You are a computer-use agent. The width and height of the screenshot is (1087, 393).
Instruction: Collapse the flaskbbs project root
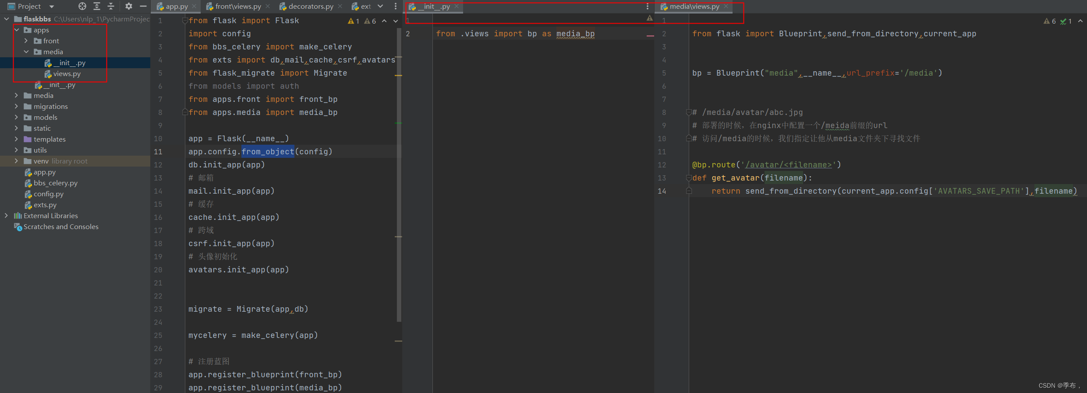tap(7, 19)
